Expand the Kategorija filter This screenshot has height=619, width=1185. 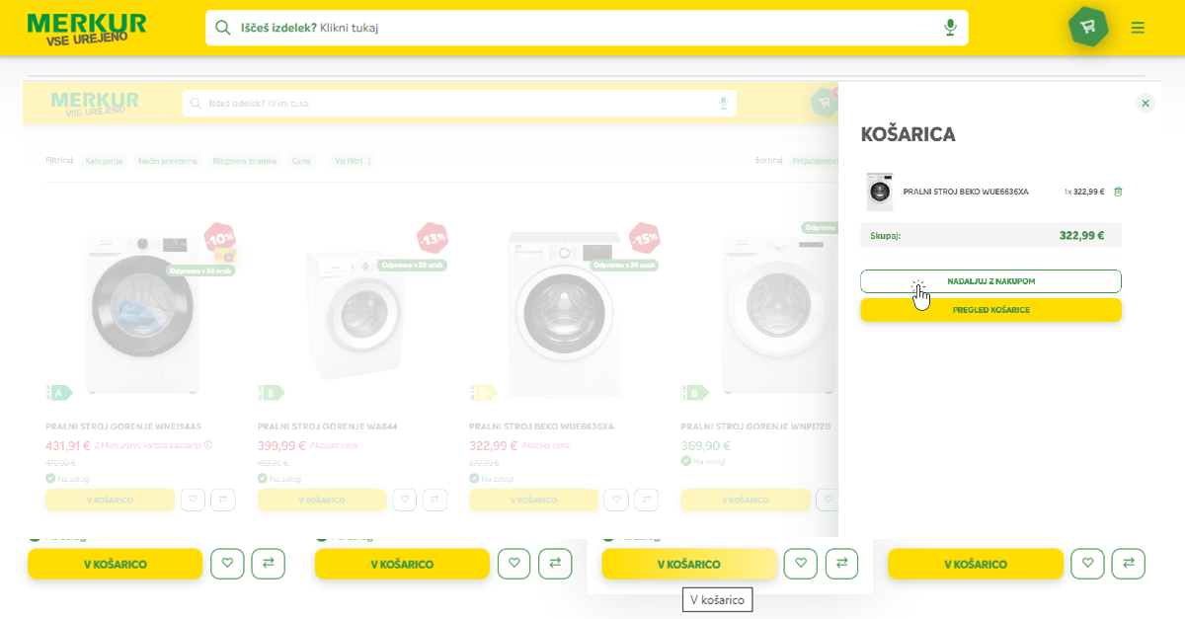[x=104, y=161]
